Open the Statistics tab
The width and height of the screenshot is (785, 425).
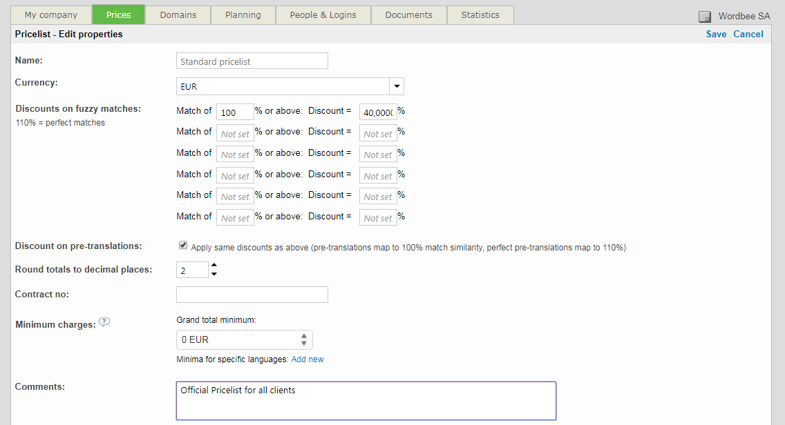pyautogui.click(x=480, y=15)
